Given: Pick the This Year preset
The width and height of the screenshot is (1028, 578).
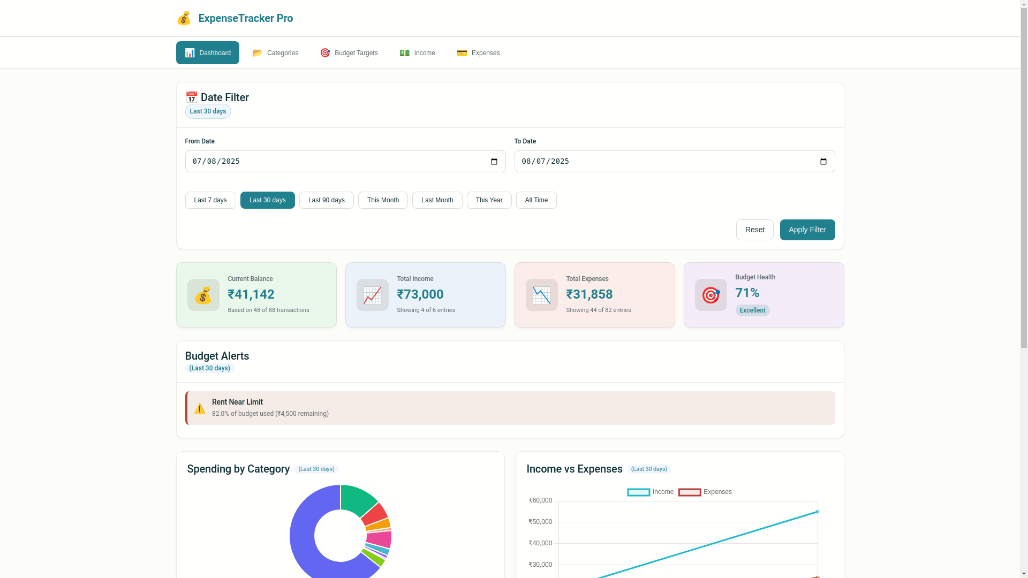Looking at the screenshot, I should pyautogui.click(x=489, y=200).
